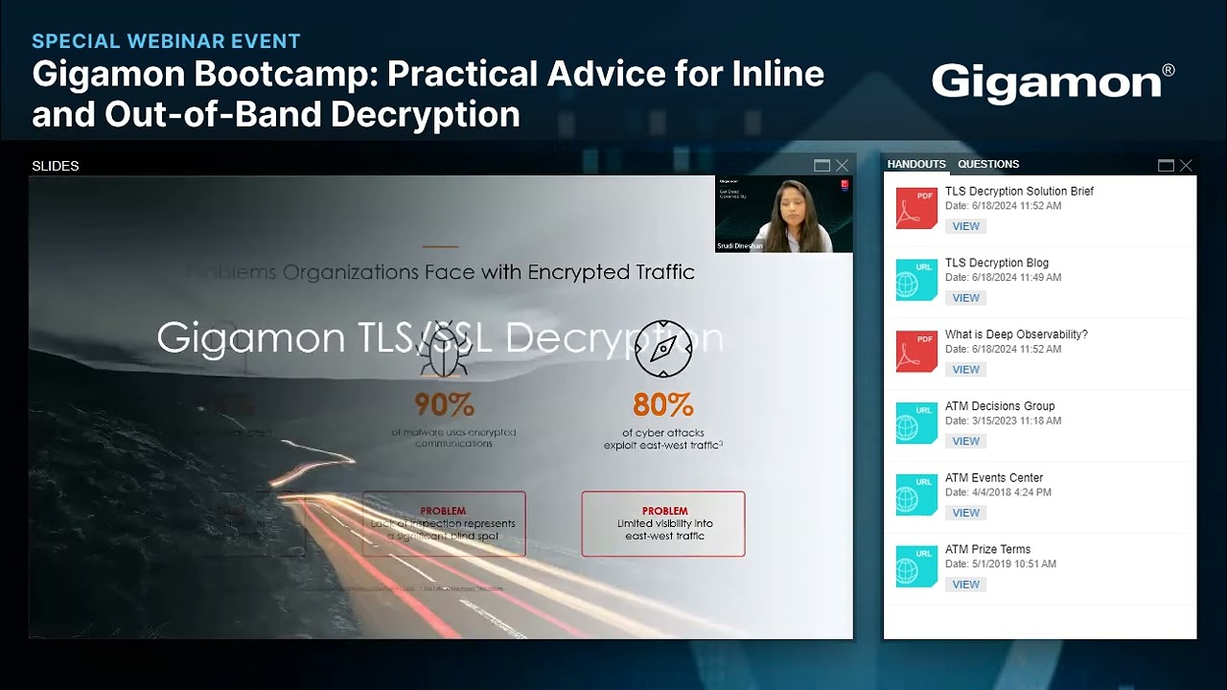
Task: Close the Handouts panel
Action: (x=1186, y=166)
